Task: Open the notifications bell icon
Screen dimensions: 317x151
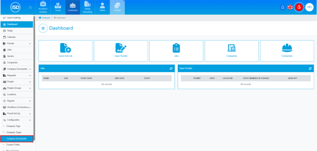Action: click(x=283, y=7)
